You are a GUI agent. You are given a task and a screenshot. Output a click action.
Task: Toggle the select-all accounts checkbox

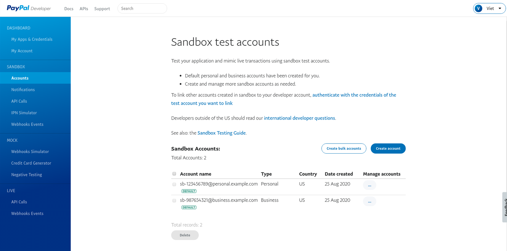tap(174, 174)
